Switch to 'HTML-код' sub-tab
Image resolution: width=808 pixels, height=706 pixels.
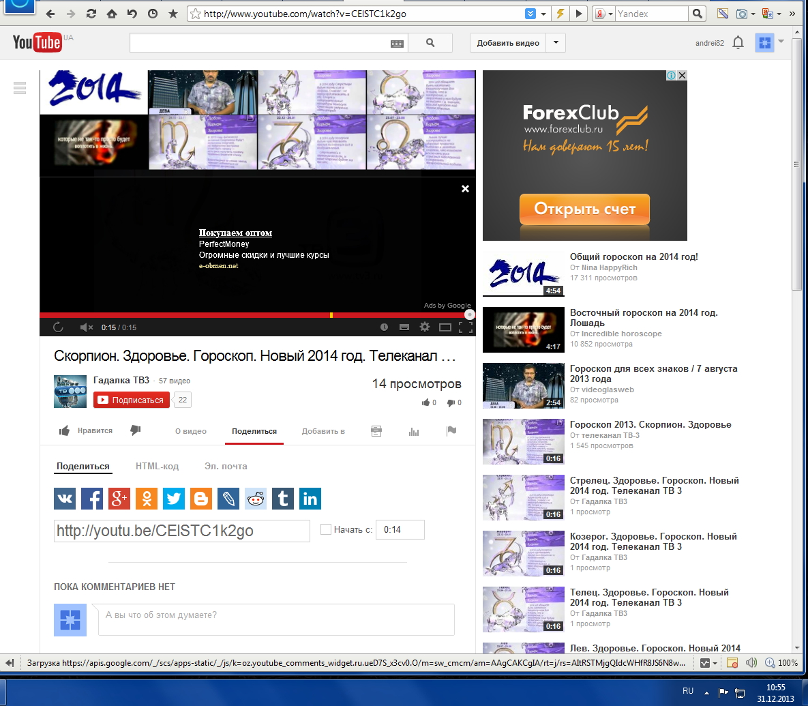[158, 466]
